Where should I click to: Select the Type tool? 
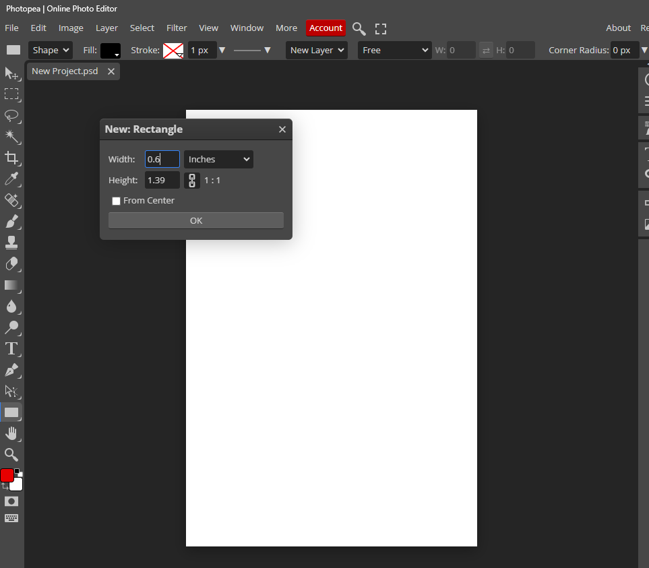coord(11,348)
